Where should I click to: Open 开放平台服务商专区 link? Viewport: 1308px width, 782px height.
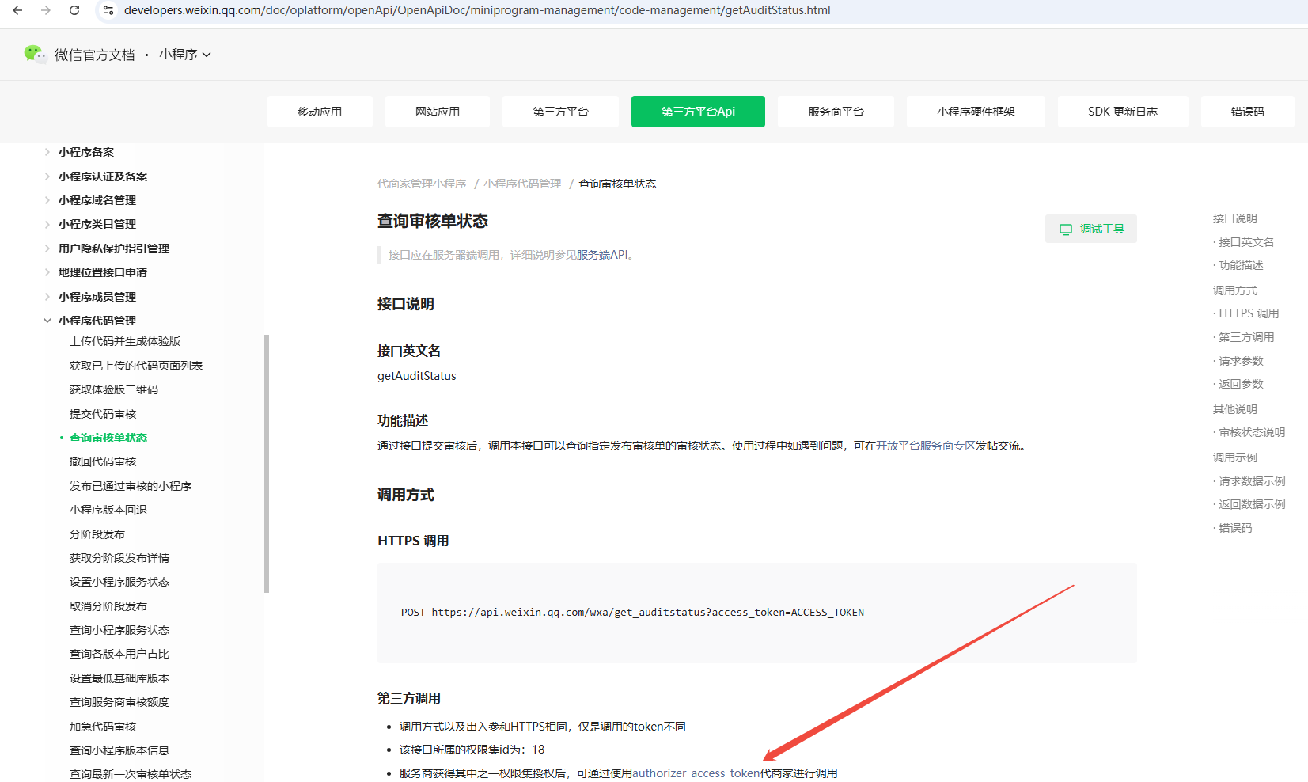tap(925, 446)
